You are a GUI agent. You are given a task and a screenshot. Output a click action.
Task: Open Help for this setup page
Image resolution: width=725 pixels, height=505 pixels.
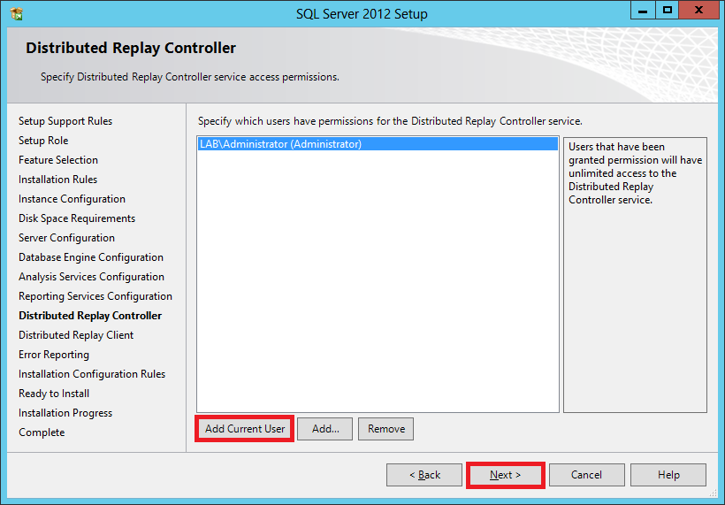[x=668, y=475]
